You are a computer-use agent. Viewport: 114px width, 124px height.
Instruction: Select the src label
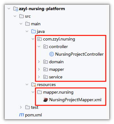click(28, 16)
